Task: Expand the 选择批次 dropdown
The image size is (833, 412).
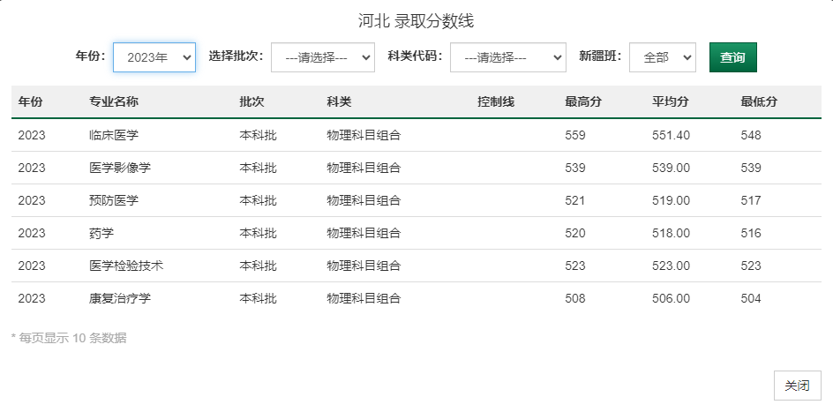Action: coord(323,57)
